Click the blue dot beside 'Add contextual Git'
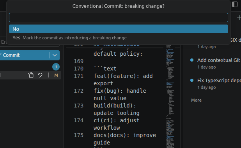241x148 pixels. 192,60
